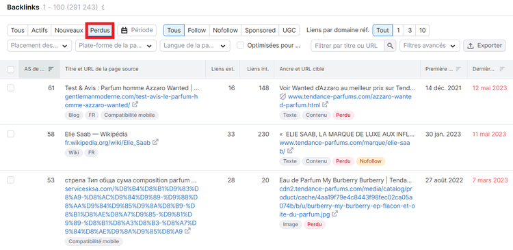Click title Test & Avis : Parfum homme Azzaro
The width and height of the screenshot is (513, 250).
(132, 88)
